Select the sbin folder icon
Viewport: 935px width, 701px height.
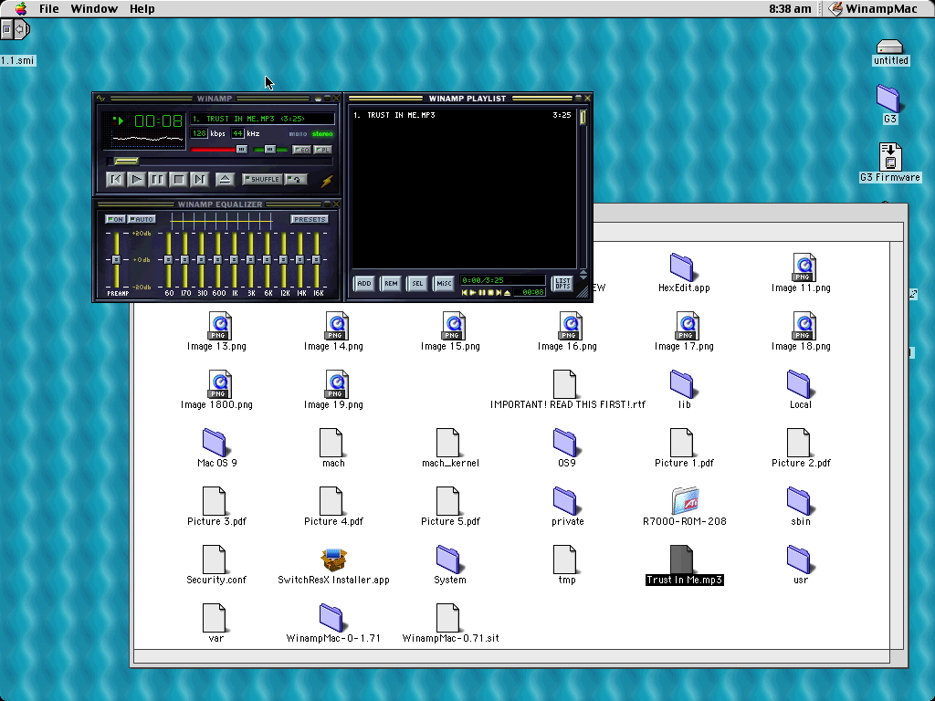click(x=800, y=506)
